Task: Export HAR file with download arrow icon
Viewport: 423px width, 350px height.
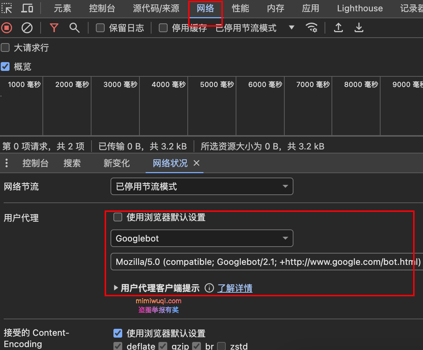Action: (359, 27)
